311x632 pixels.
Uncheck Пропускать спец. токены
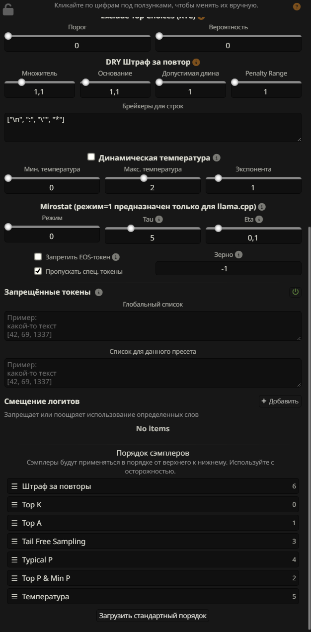click(x=38, y=271)
